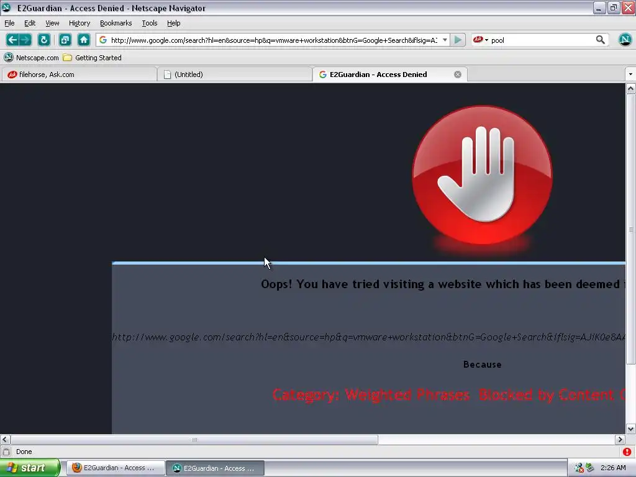The width and height of the screenshot is (636, 477).
Task: Open a new tab with the toolbar icon
Action: coord(65,40)
